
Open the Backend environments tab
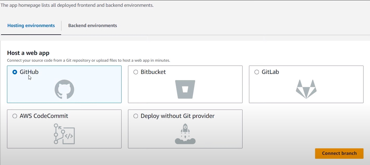coord(92,26)
